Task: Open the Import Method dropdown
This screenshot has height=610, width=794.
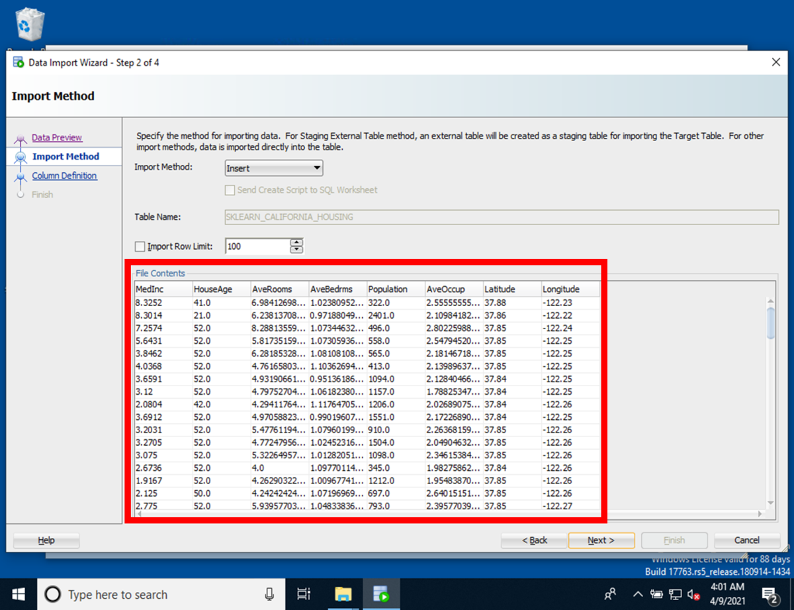Action: click(274, 168)
